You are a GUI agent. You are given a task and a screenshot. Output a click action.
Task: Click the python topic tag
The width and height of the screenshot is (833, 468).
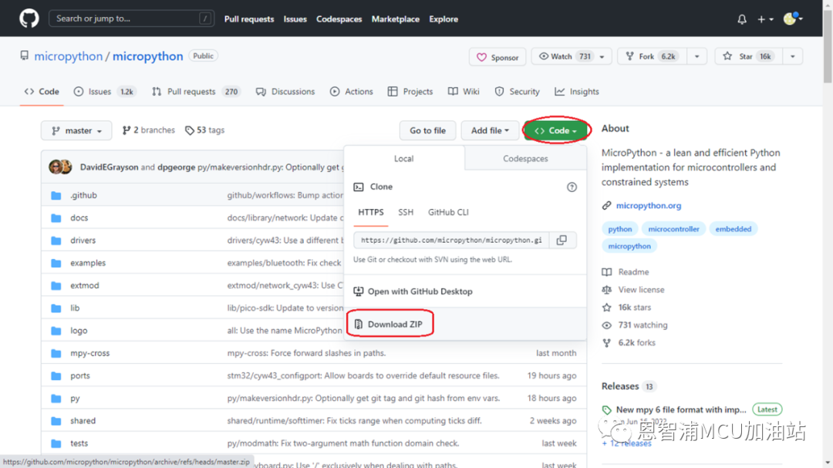coord(620,229)
